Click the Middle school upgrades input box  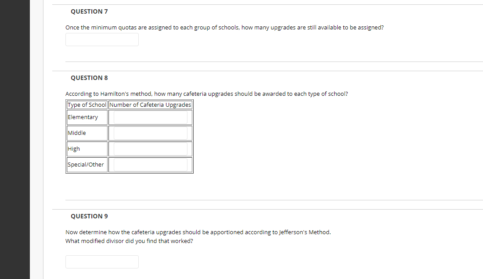150,133
